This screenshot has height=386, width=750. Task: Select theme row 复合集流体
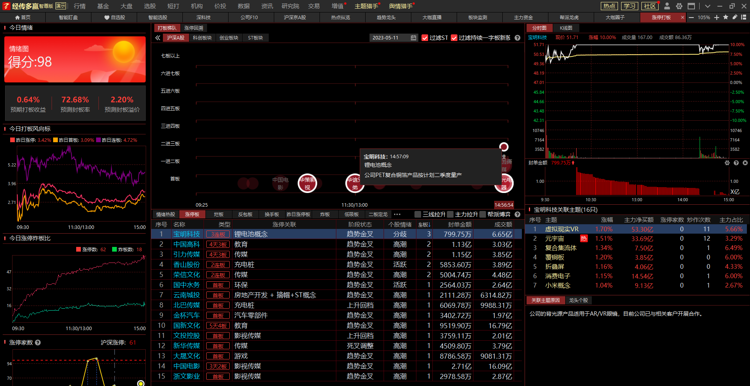(x=637, y=248)
